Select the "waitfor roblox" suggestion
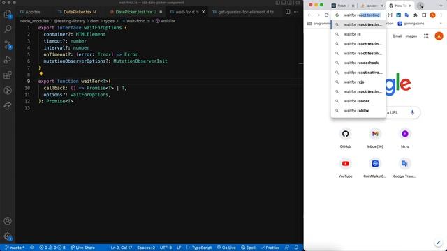Viewport: 447px width, 251px height. click(x=358, y=111)
